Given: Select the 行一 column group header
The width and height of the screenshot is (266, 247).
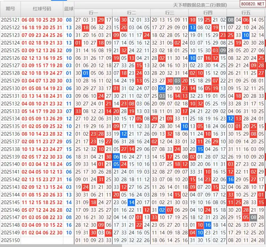Looking at the screenshot, I should point(93,13).
